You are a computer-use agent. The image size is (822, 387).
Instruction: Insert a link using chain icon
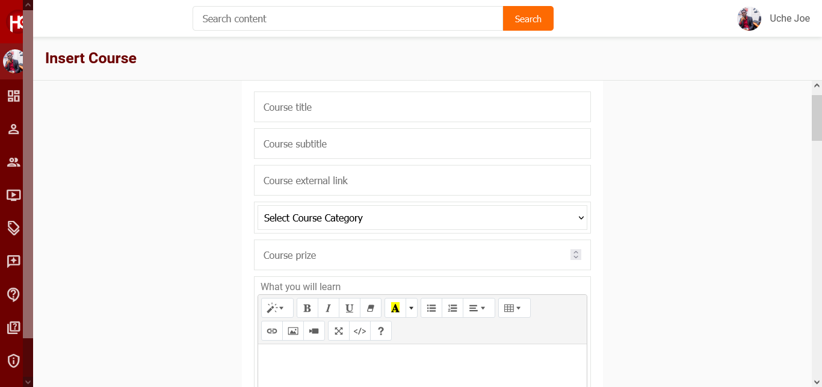pos(272,331)
